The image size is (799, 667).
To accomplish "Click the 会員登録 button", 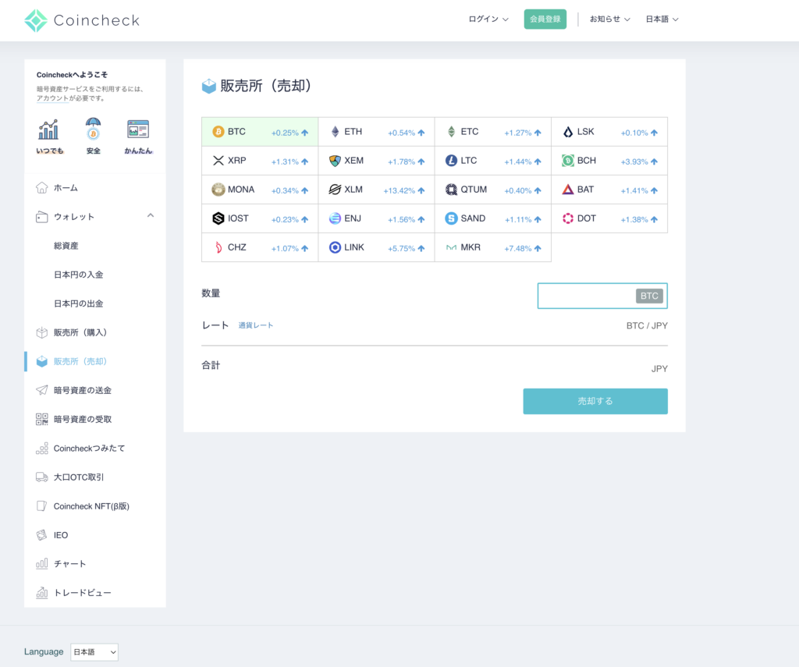I will point(545,20).
